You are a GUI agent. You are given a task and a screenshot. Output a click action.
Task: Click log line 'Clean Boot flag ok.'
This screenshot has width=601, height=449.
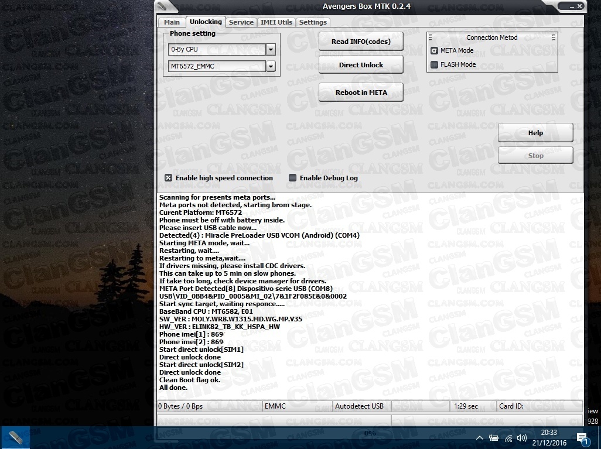point(190,380)
